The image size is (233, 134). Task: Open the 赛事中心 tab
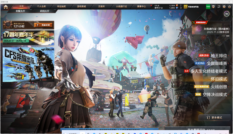coord(141,6)
